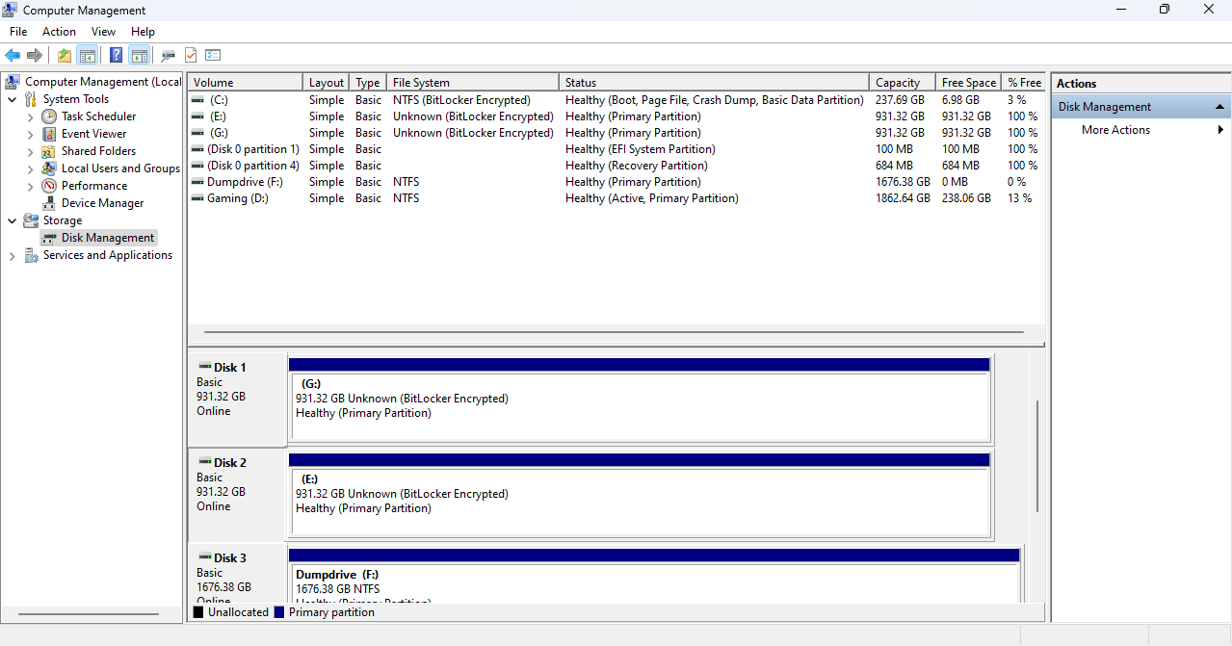
Task: Open the View menu
Action: click(x=103, y=32)
